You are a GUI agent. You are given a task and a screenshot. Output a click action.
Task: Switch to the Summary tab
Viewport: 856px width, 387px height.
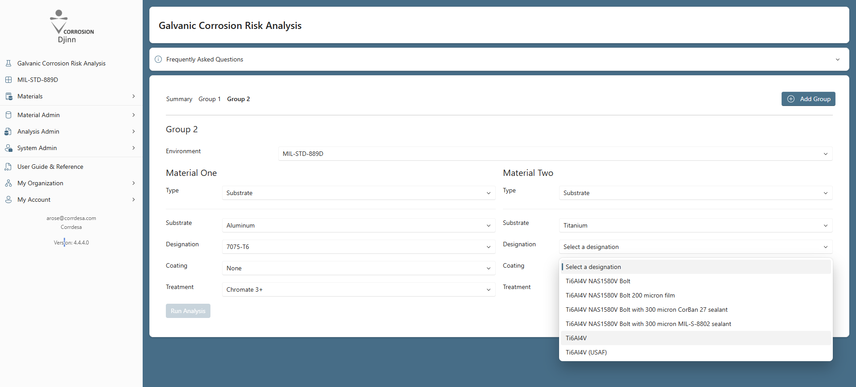(179, 99)
